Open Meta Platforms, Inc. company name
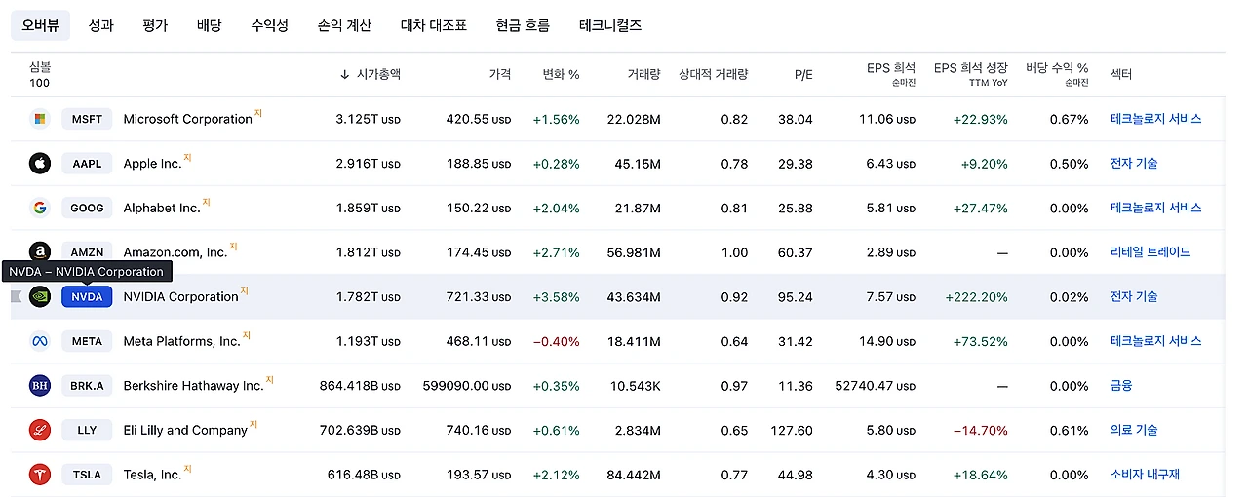Image resolution: width=1248 pixels, height=497 pixels. click(181, 341)
